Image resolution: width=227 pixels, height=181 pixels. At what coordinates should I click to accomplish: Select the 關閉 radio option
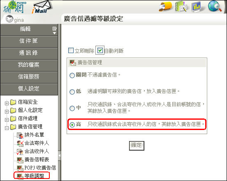(x=72, y=75)
